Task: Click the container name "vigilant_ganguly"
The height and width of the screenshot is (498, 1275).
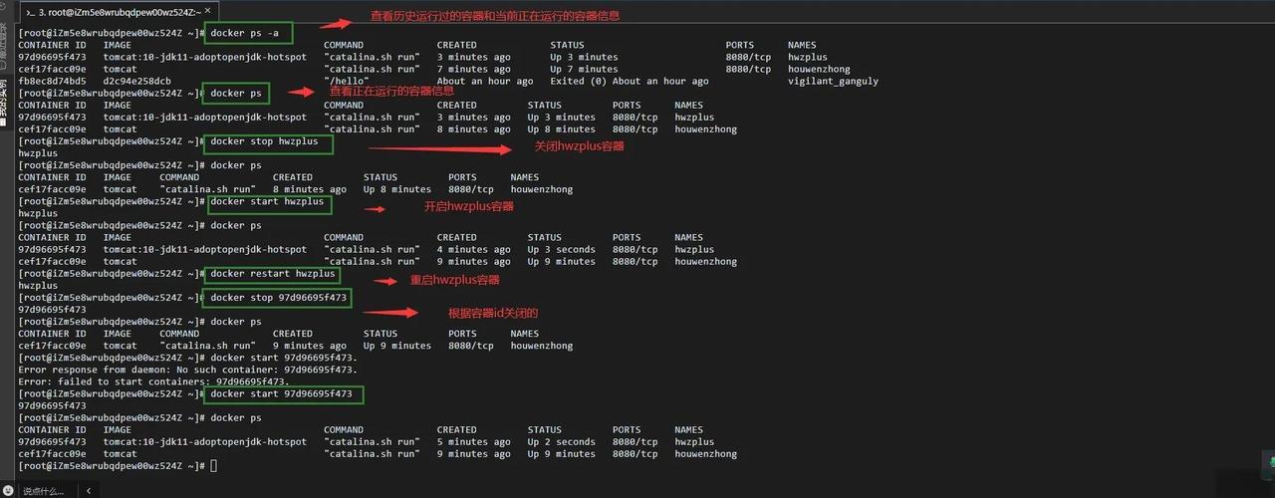Action: point(833,82)
